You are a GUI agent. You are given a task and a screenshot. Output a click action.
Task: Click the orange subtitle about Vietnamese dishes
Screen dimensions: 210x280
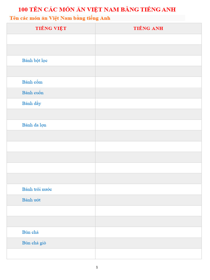60,18
